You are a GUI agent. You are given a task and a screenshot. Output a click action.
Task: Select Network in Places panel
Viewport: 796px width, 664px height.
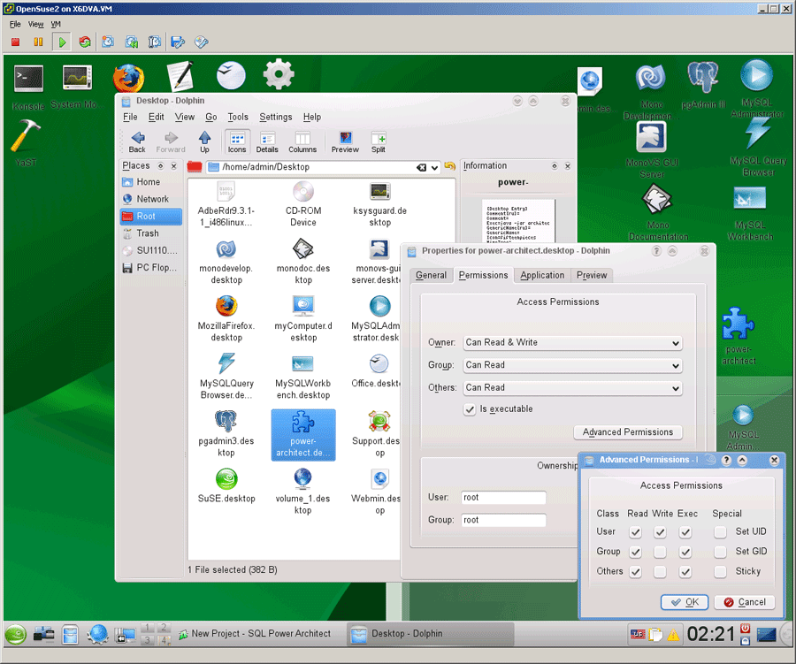pos(150,200)
